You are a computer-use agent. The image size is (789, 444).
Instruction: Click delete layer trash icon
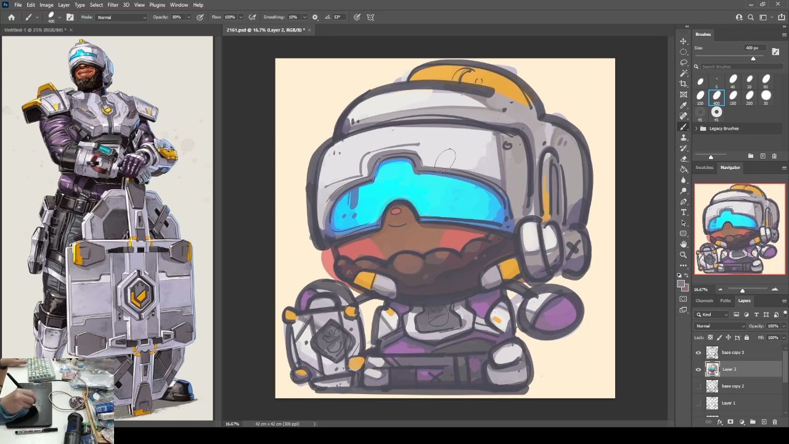[x=775, y=422]
